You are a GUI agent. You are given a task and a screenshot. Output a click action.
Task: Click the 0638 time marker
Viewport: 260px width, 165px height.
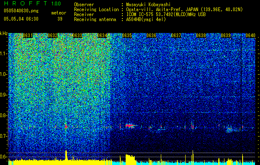(201, 35)
